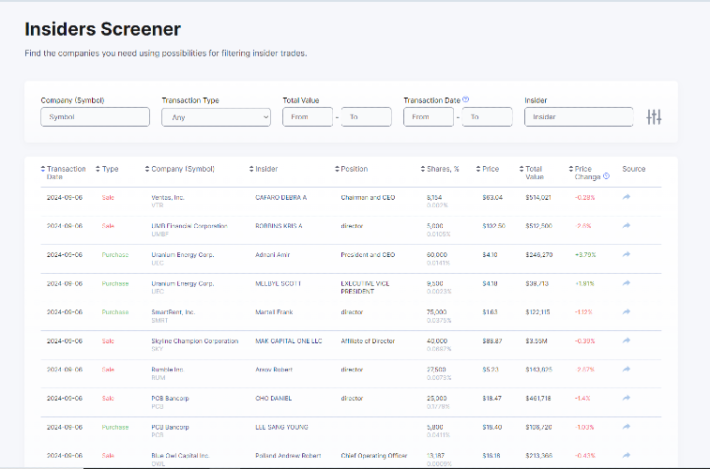Image resolution: width=710 pixels, height=469 pixels.
Task: Open source arrow for CHO DANIEL row
Action: coord(627,398)
